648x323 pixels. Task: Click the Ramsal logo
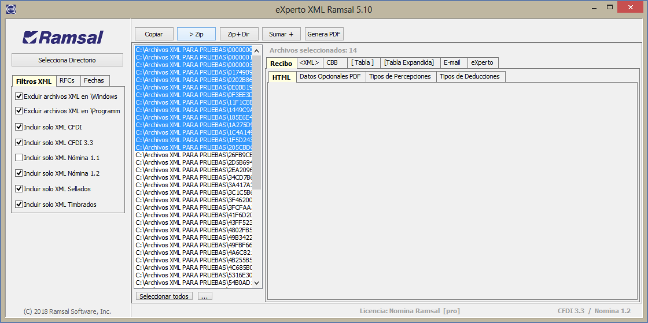63,38
